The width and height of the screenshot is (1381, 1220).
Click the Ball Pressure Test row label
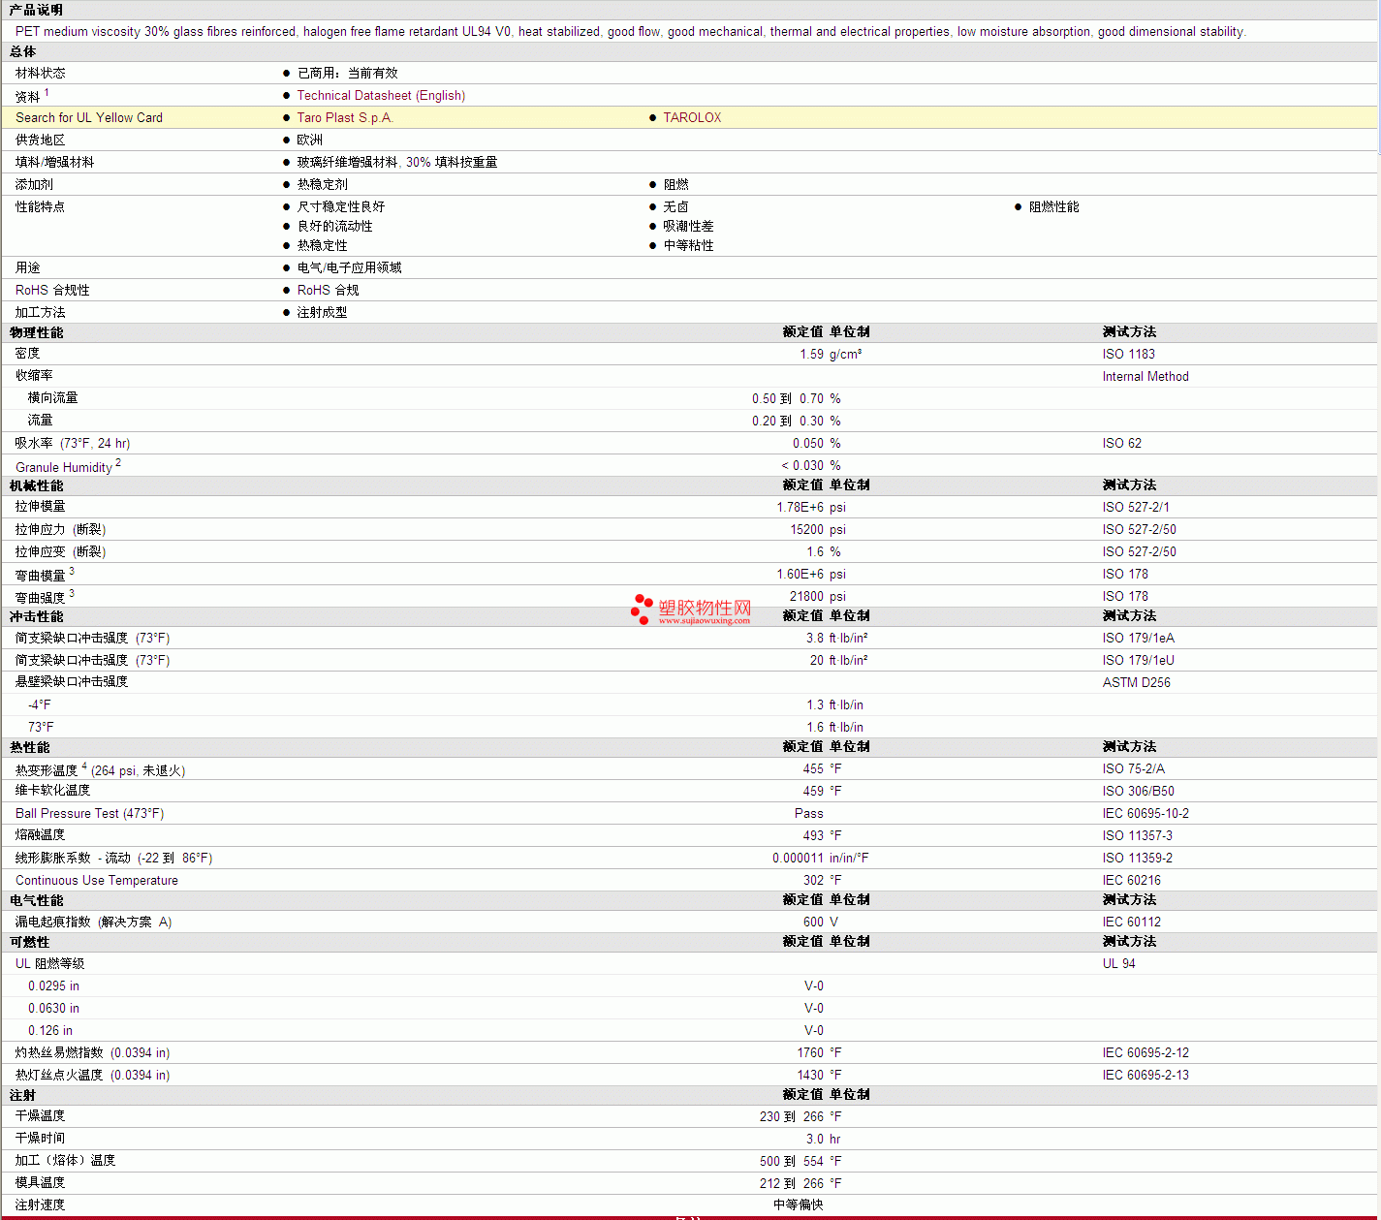[x=89, y=813]
